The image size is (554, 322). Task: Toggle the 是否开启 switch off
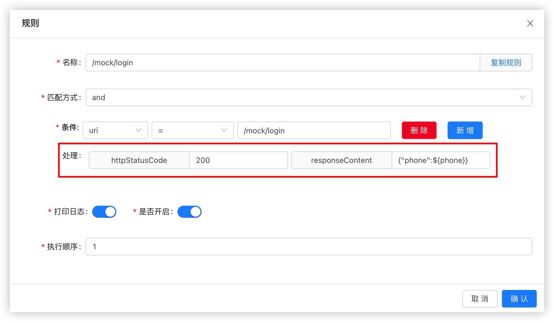click(190, 212)
